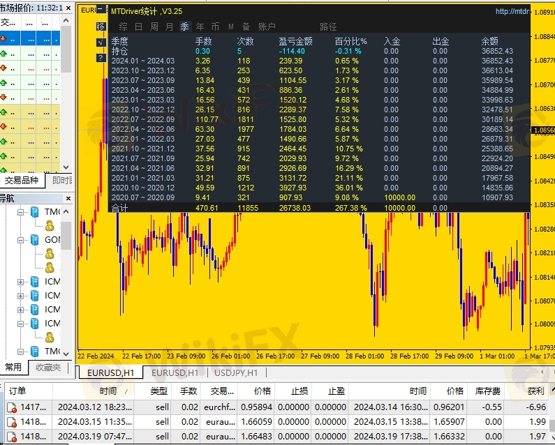This screenshot has width=555, height=445.
Task: Click the orders list scroll-up arrow
Action: [x=552, y=390]
